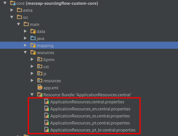Select ApplicationResources_es.central.properties file
Image resolution: width=178 pixels, height=136 pixels.
coord(90,116)
